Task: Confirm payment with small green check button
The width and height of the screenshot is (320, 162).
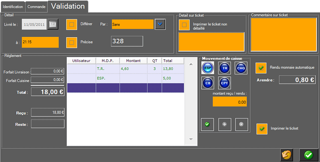Action: pos(207,124)
